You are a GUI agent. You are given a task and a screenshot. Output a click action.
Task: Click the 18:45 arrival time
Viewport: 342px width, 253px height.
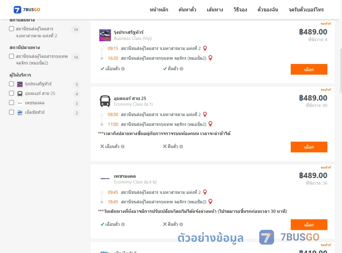point(113,202)
